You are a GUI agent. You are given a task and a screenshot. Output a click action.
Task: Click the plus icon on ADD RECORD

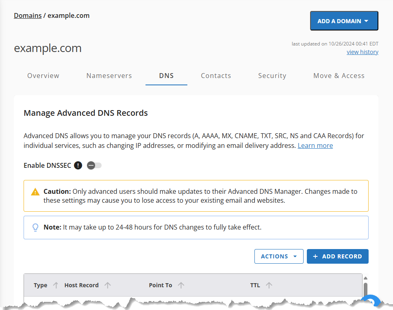click(x=315, y=256)
